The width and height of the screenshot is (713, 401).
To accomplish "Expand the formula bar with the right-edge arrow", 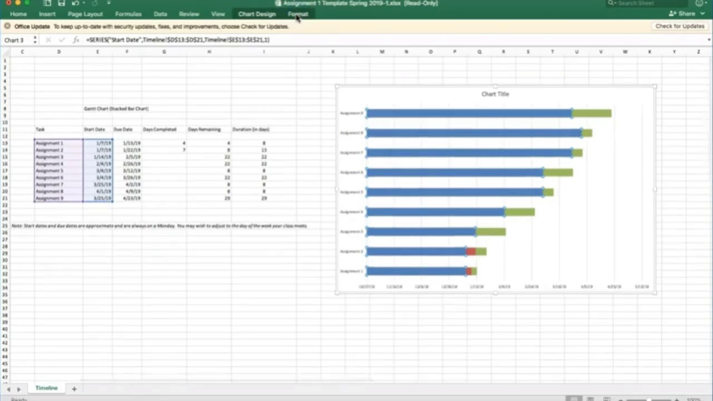I will coord(709,40).
